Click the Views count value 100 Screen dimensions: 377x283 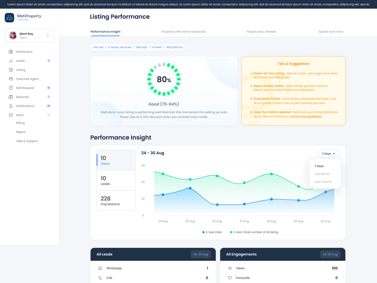(x=334, y=268)
